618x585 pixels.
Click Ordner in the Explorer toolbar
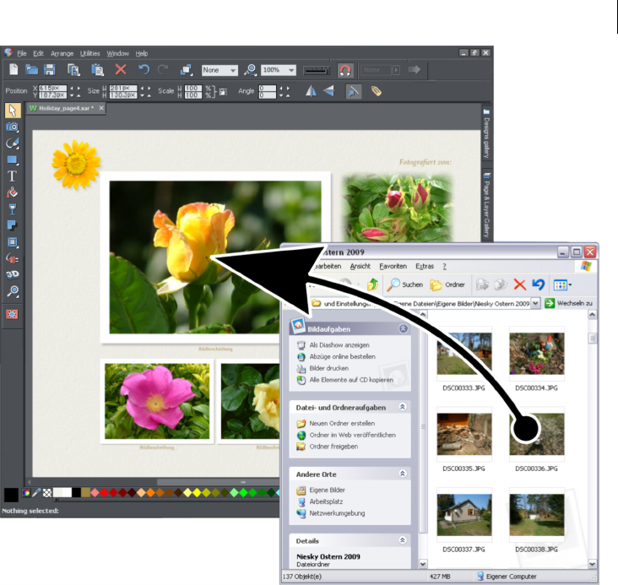click(447, 284)
